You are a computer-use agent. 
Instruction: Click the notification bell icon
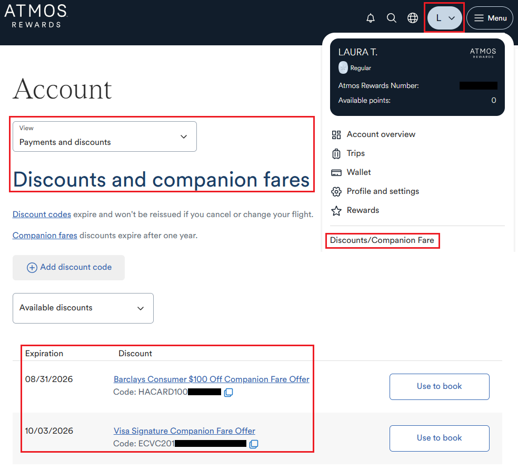tap(371, 18)
